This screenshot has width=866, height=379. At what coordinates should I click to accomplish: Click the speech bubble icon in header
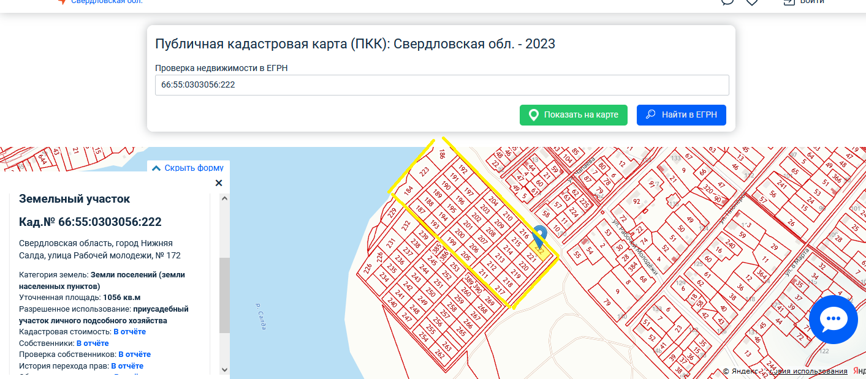(727, 2)
